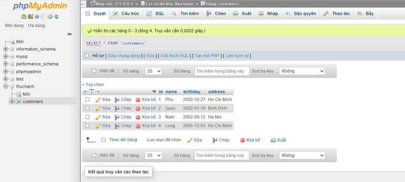405x182 pixels.
Task: Tick the checkbox for the Nam row
Action: click(87, 117)
